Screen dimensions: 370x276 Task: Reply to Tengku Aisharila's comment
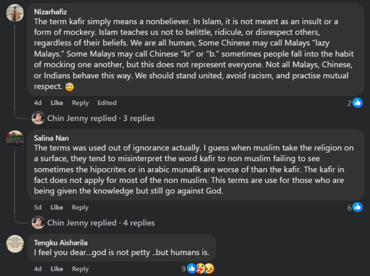click(80, 269)
